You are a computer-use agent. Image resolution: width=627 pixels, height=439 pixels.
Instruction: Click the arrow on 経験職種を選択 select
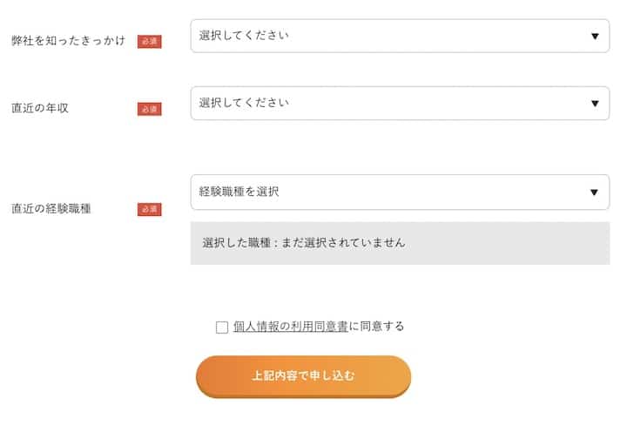pos(595,192)
